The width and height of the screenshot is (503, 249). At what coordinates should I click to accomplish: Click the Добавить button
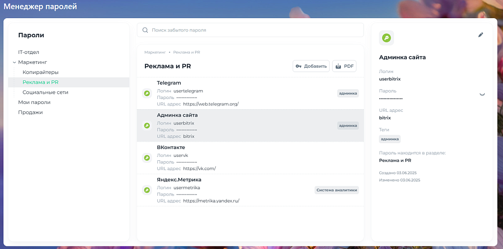311,66
